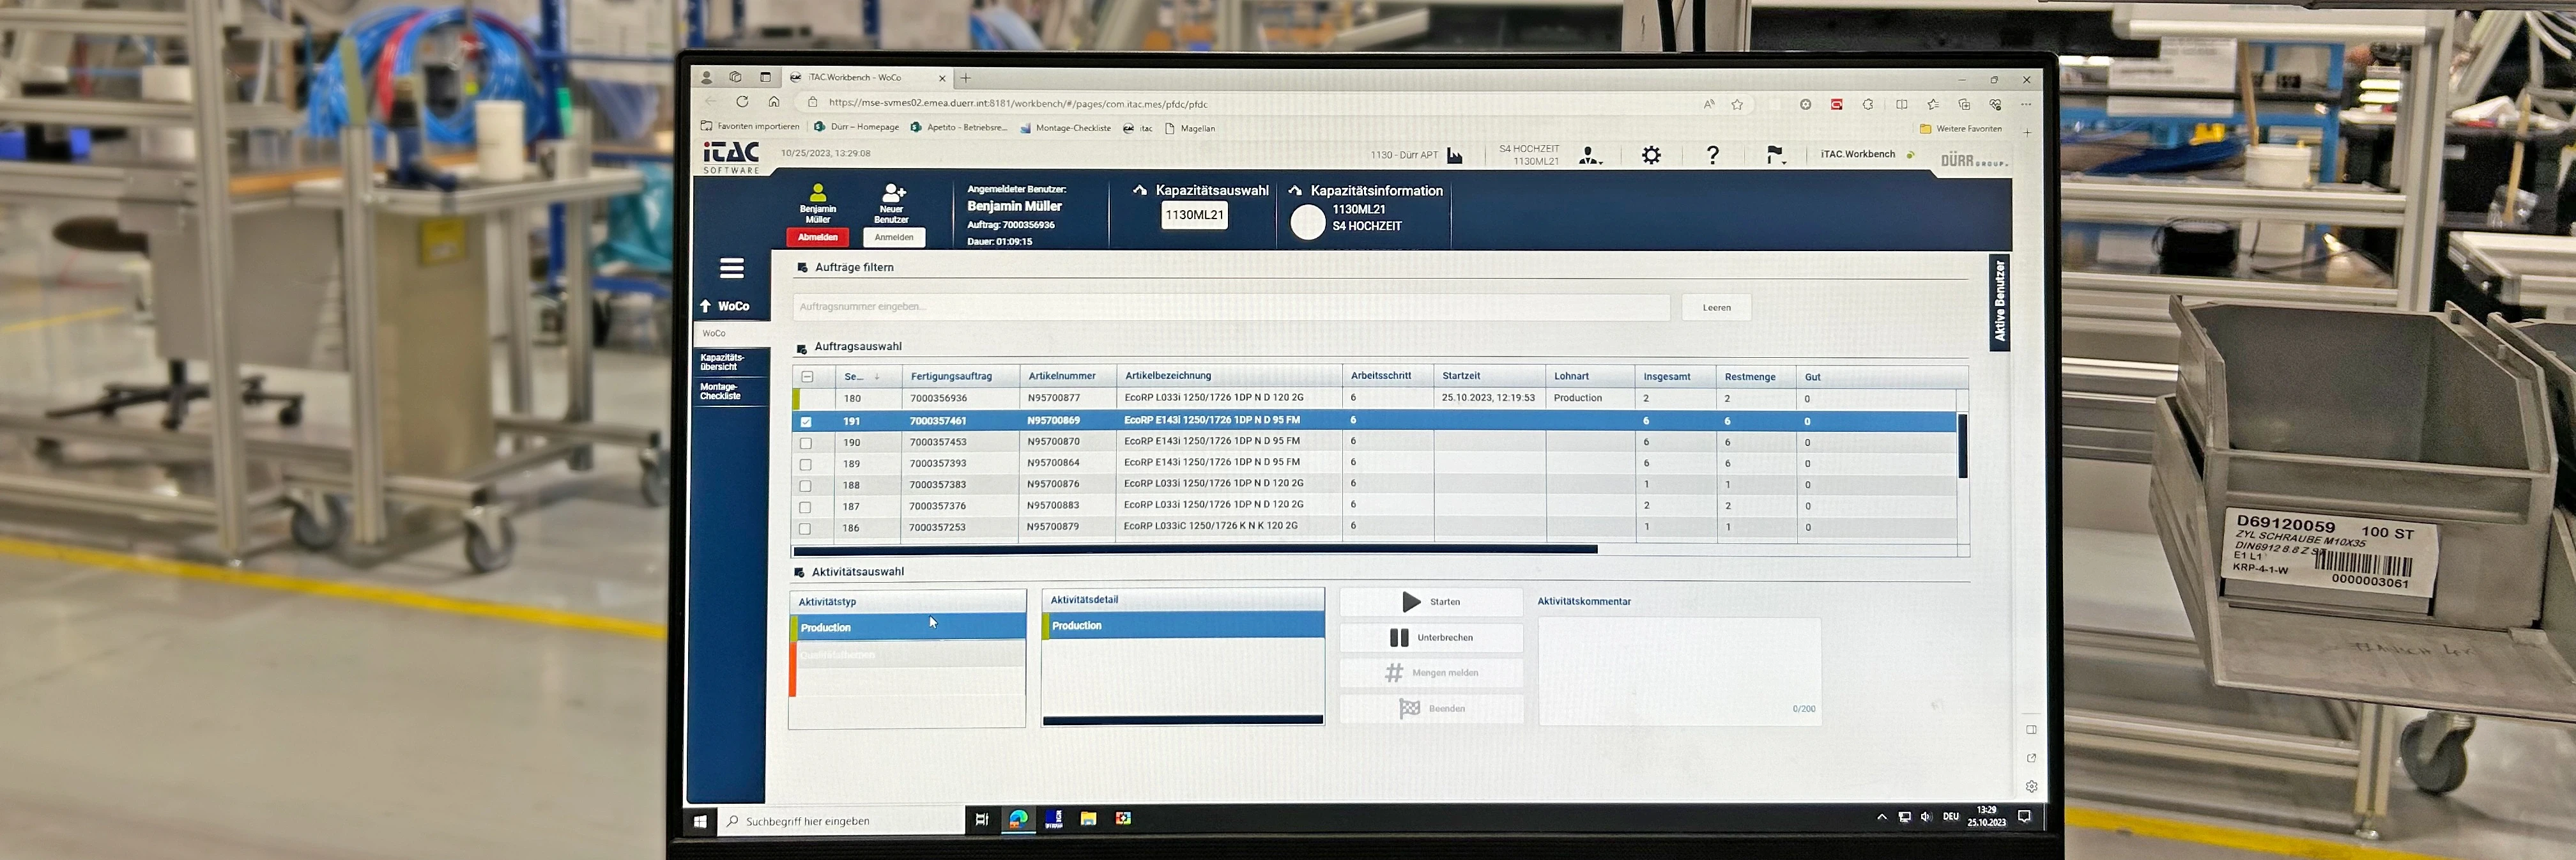The height and width of the screenshot is (860, 2576).
Task: Click the Neuer Benutzer add-user icon
Action: (892, 192)
